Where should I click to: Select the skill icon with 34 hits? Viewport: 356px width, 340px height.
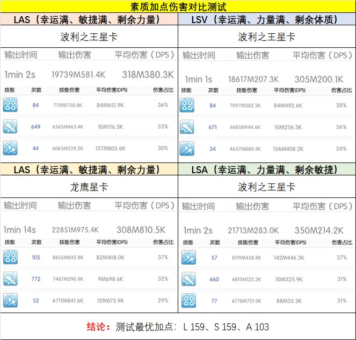pyautogui.click(x=188, y=148)
